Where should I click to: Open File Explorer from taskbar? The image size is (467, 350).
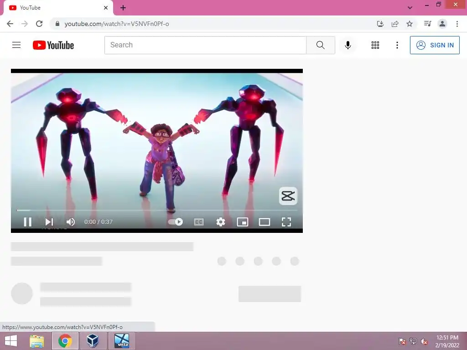click(x=37, y=341)
